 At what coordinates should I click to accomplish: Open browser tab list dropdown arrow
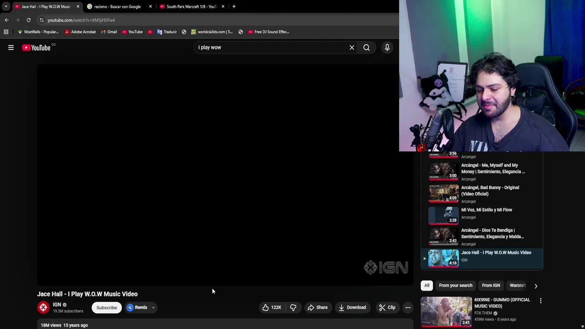5,6
